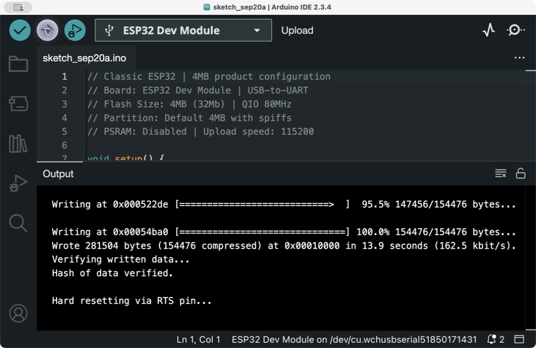Click the 95.5% writing progress line

point(284,204)
